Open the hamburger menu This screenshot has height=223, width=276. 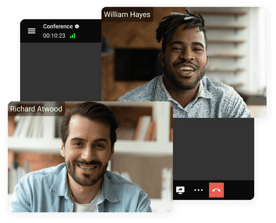tap(32, 31)
